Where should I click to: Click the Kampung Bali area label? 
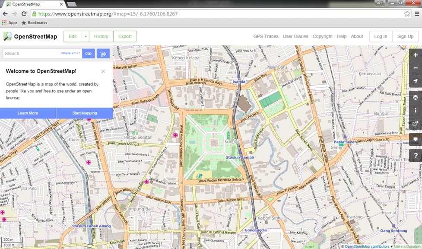pyautogui.click(x=139, y=209)
